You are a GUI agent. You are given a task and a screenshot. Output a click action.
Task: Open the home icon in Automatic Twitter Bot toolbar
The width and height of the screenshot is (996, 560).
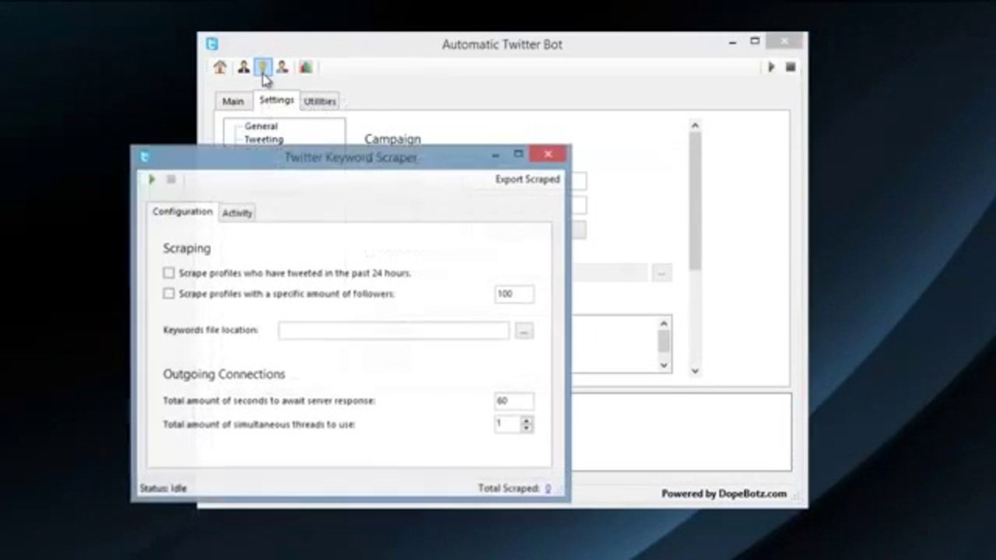[220, 68]
